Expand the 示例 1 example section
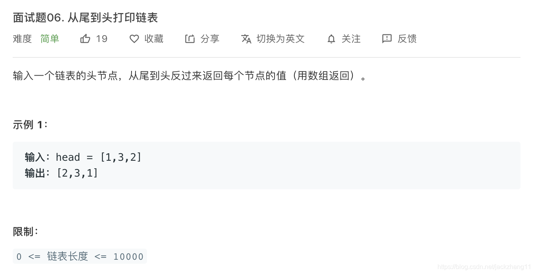Image resolution: width=534 pixels, height=274 pixels. coord(29,124)
